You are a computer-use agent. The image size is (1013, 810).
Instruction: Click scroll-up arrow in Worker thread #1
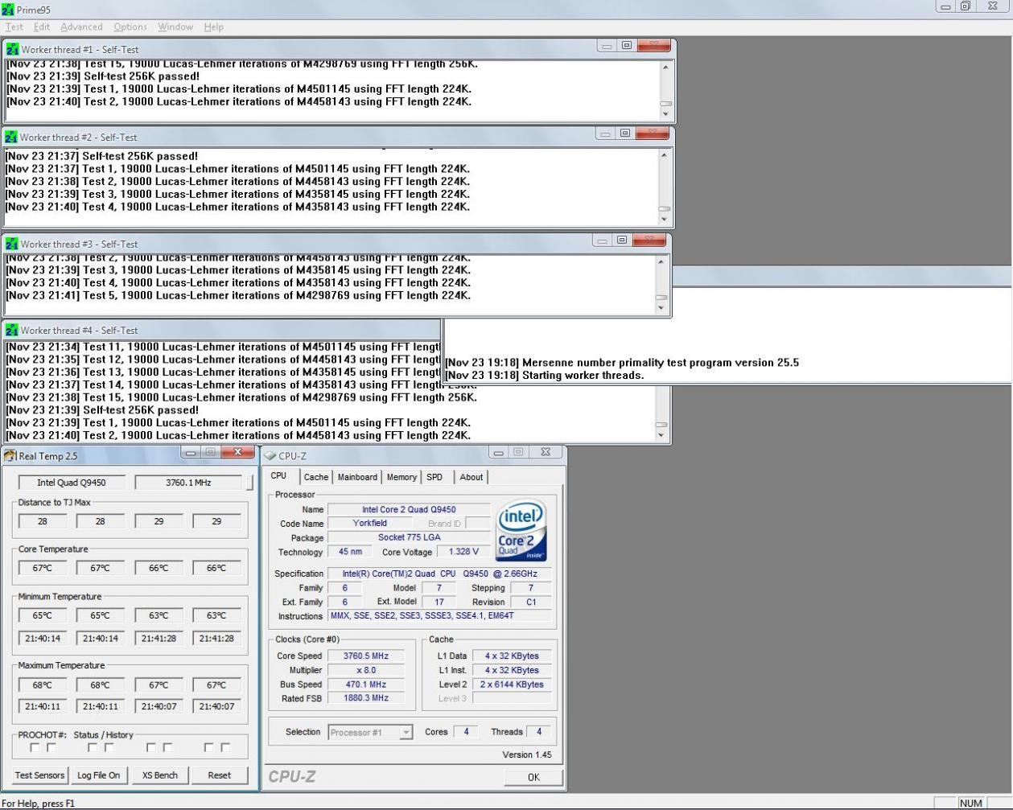point(665,67)
